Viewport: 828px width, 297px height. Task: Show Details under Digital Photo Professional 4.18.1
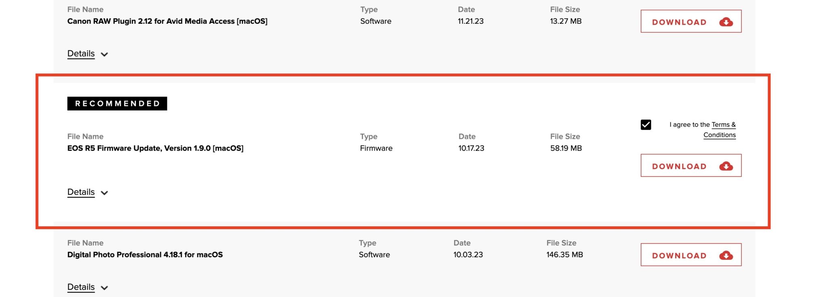click(x=81, y=287)
